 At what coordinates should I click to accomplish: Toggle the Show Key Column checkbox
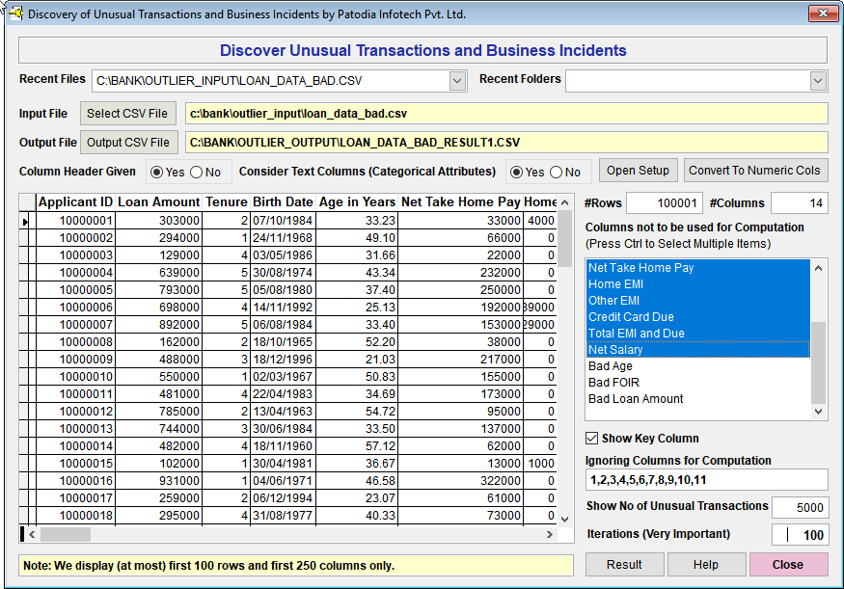(x=592, y=438)
